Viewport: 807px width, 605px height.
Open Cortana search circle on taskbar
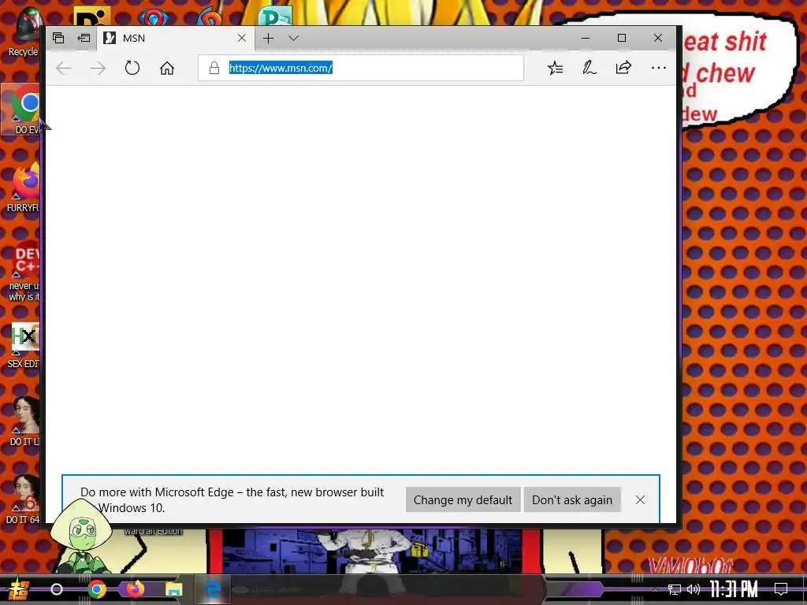tap(57, 589)
